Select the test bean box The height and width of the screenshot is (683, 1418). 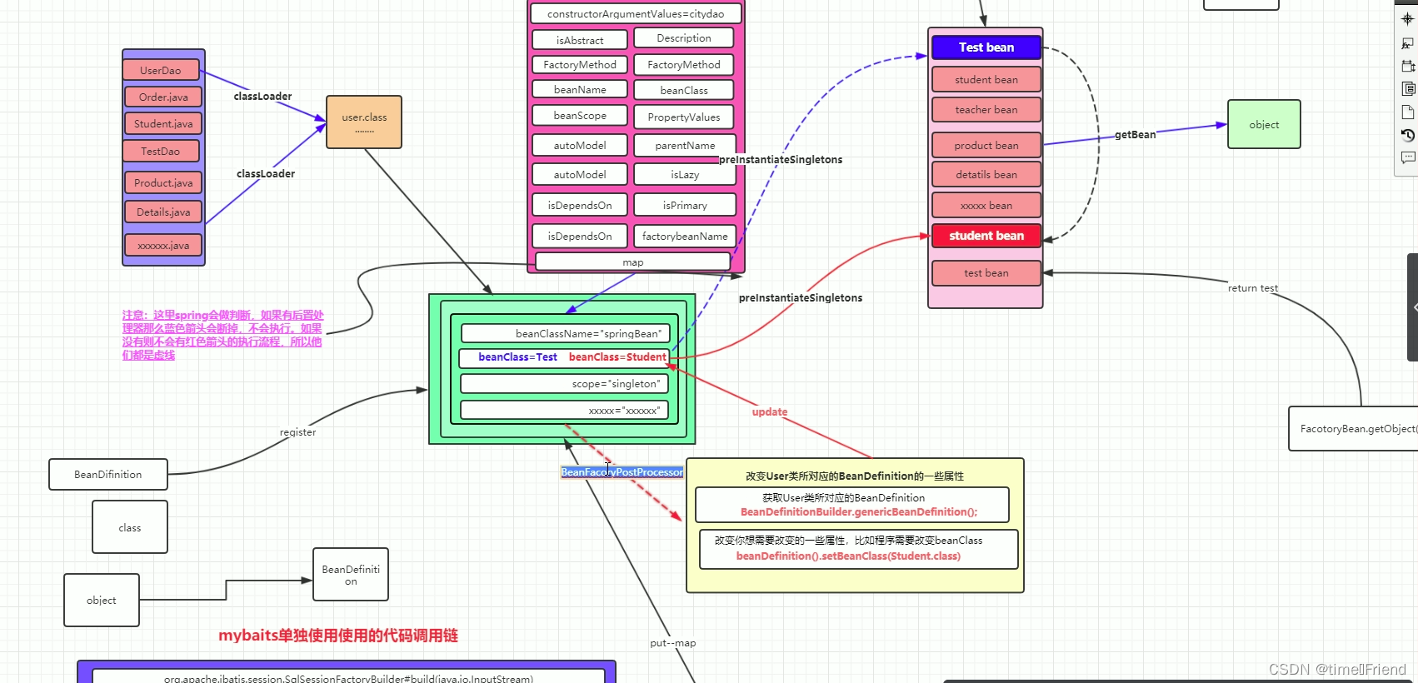986,273
